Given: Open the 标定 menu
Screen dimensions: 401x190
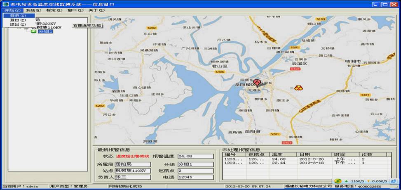Looking at the screenshot, I should [x=54, y=10].
